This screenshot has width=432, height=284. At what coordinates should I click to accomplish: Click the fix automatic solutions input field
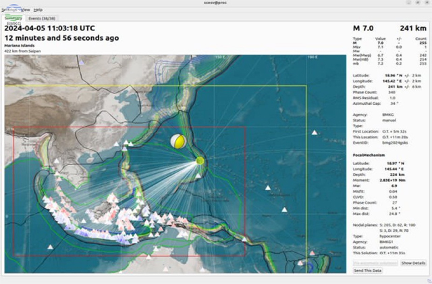pyautogui.click(x=375, y=262)
